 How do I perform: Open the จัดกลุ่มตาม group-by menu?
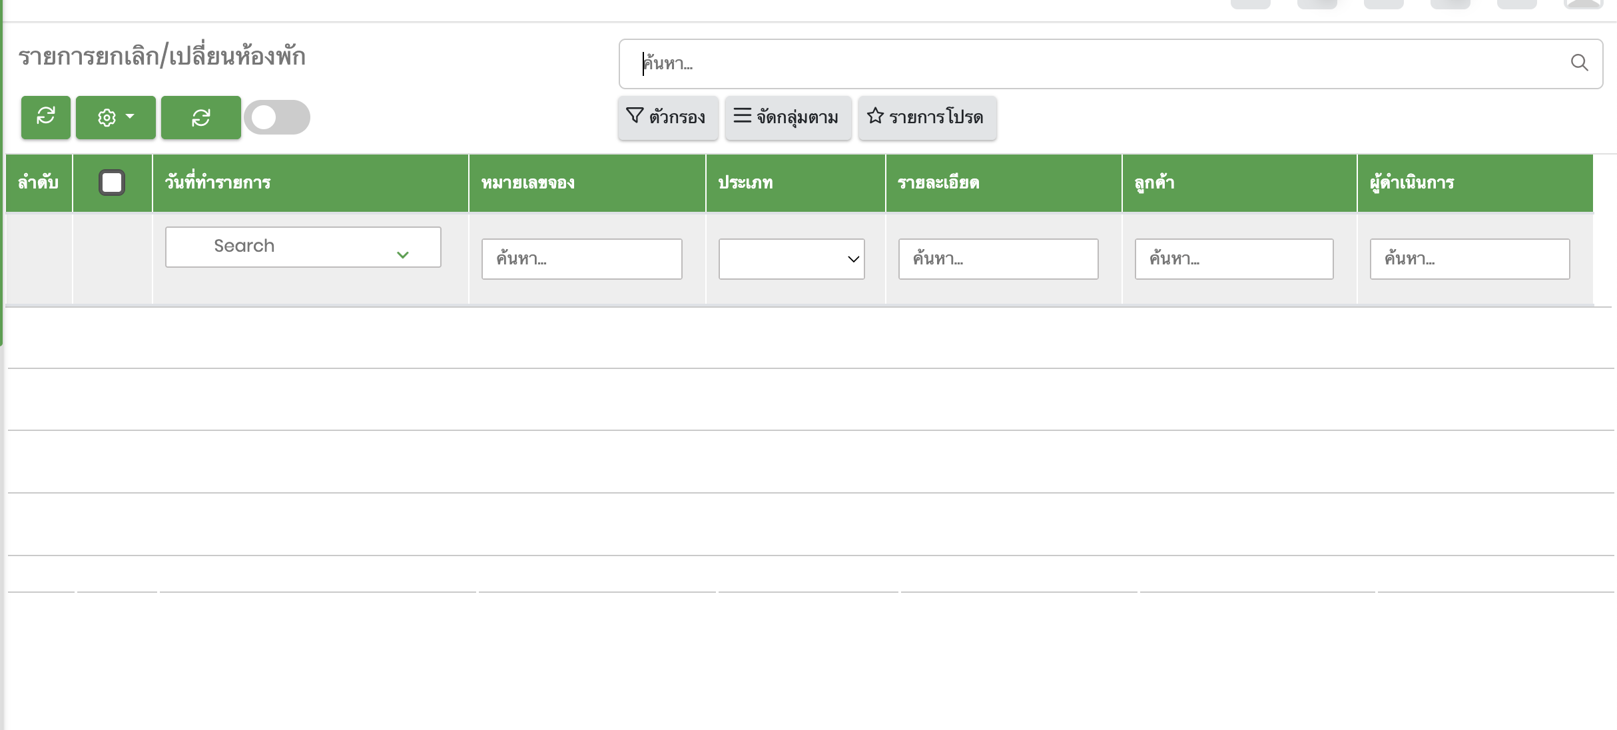pyautogui.click(x=788, y=117)
